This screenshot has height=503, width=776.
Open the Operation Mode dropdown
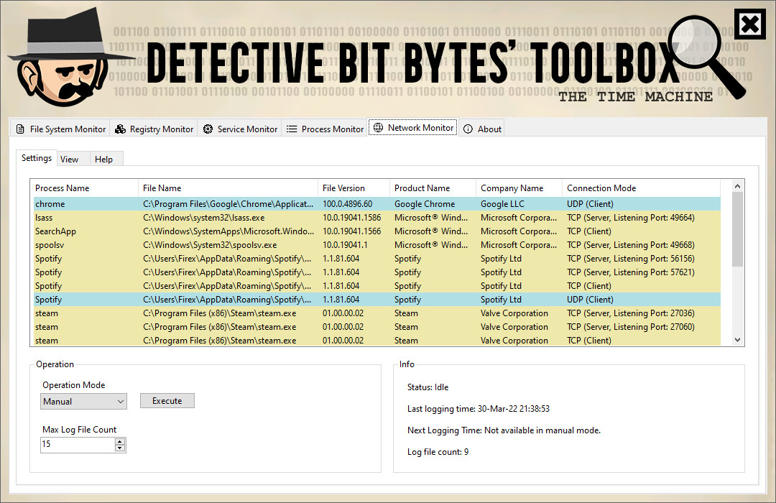pos(120,401)
